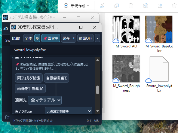
Task: Minimize the front 3Dモデル探査機 window
Action: [67, 27]
